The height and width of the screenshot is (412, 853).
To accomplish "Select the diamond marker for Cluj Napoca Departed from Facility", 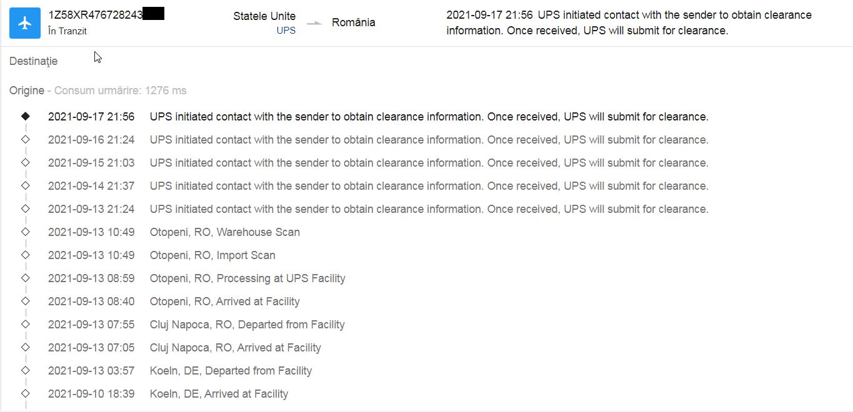I will coord(25,324).
